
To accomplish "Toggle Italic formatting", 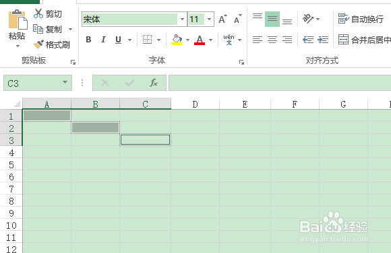I will (103, 40).
